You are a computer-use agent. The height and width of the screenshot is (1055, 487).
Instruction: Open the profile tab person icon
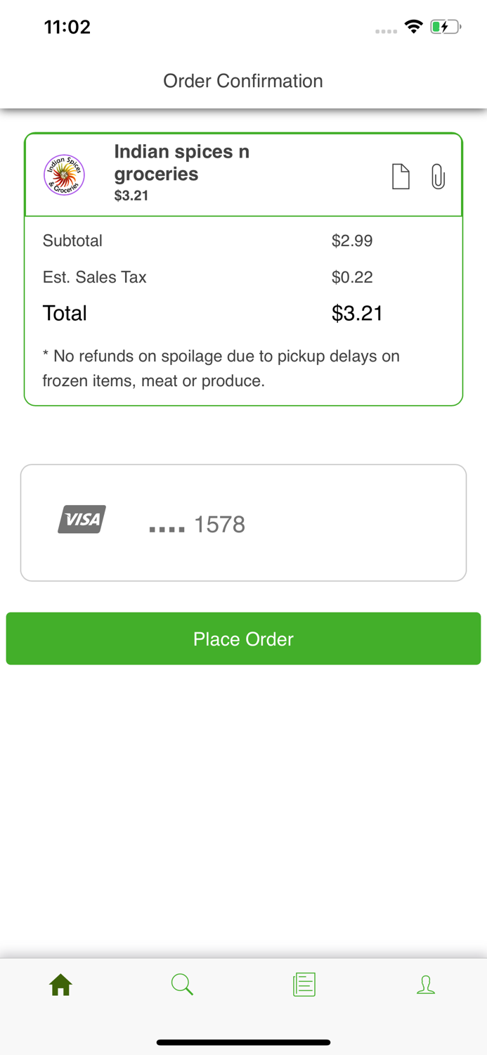[426, 985]
